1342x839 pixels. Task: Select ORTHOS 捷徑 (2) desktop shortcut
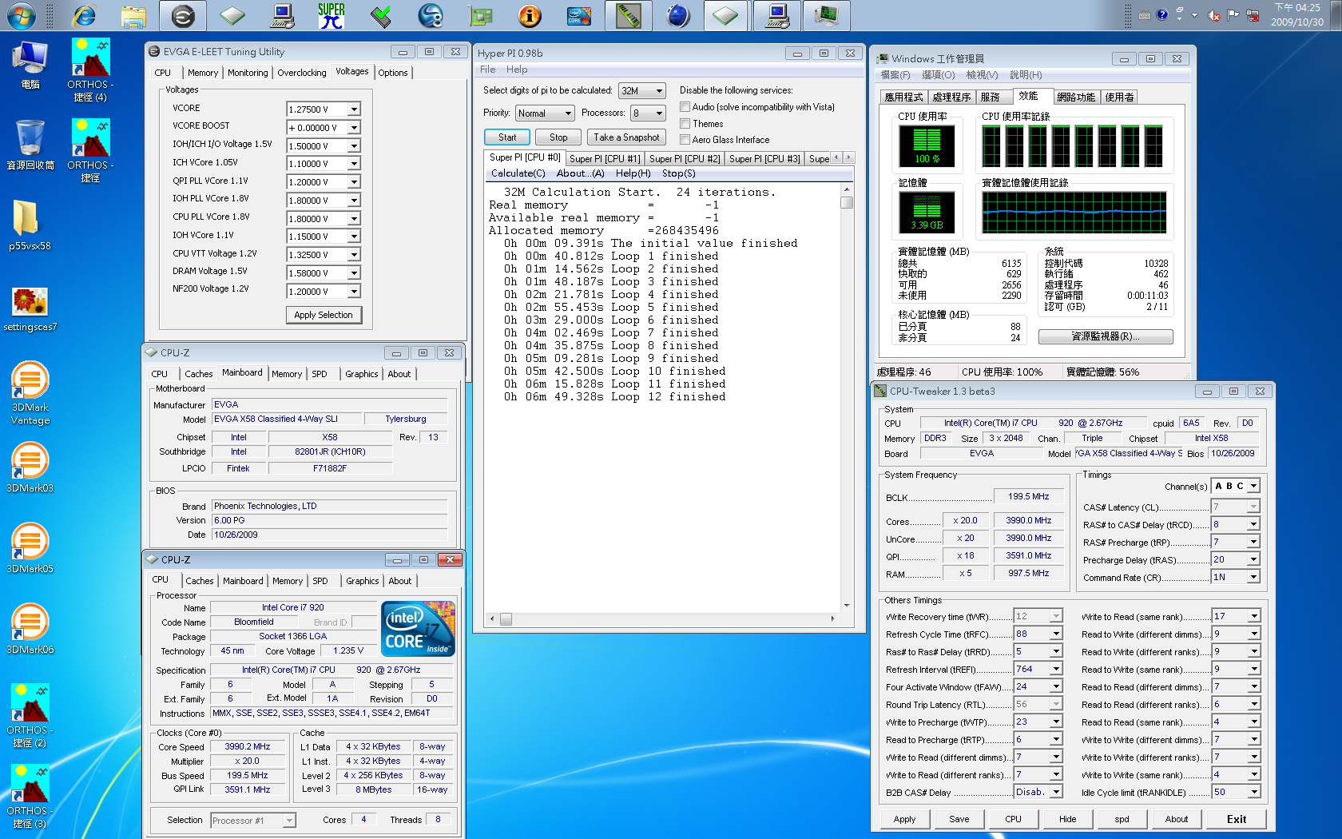(x=30, y=716)
